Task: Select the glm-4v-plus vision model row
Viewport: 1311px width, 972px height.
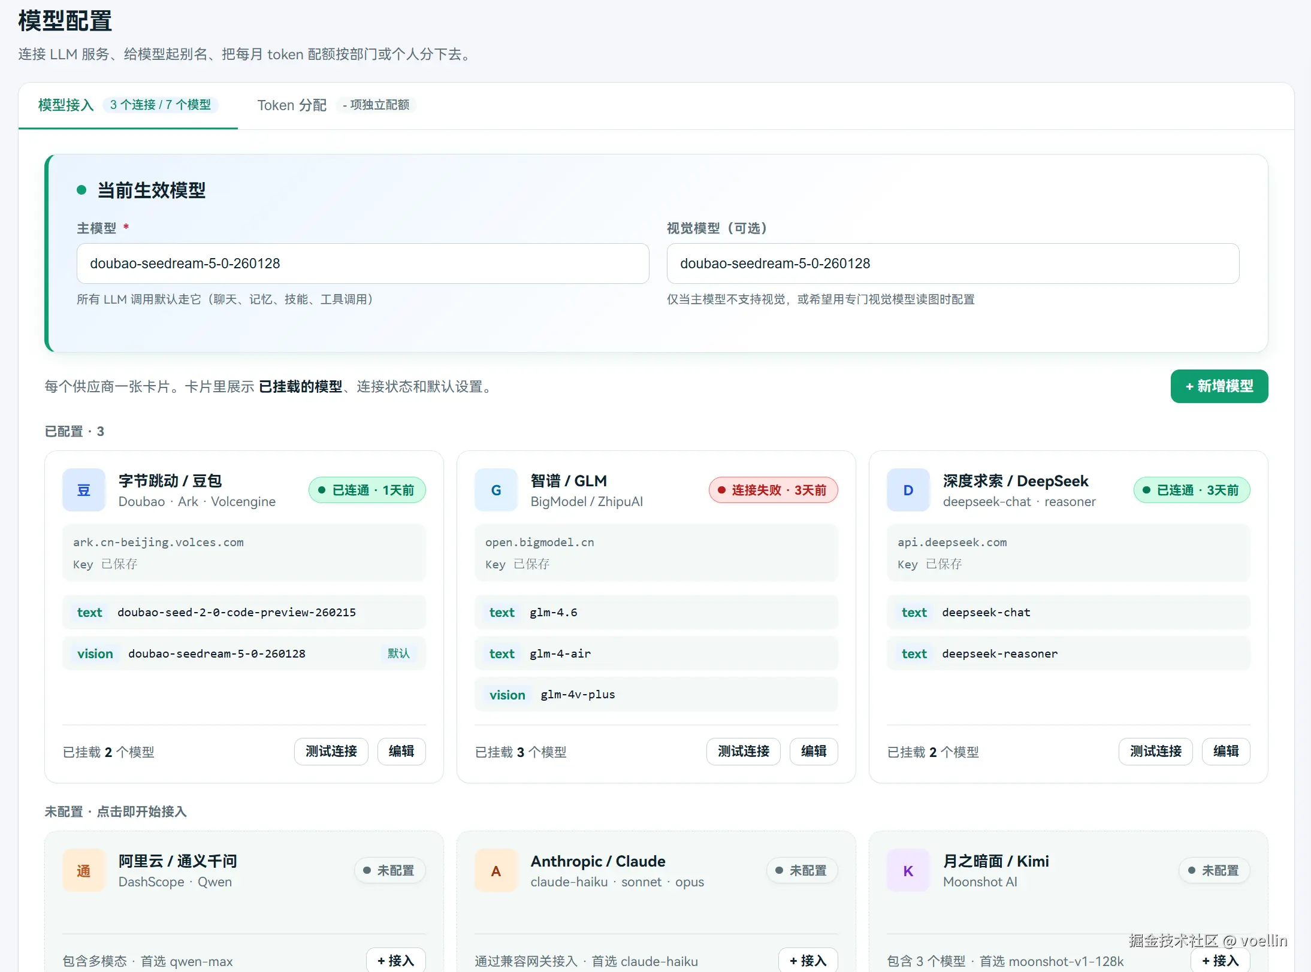Action: click(x=657, y=695)
